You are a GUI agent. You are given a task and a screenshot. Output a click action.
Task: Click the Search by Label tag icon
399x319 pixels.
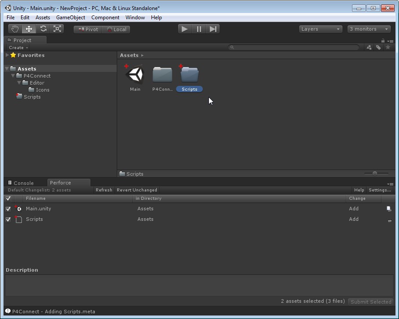point(378,47)
